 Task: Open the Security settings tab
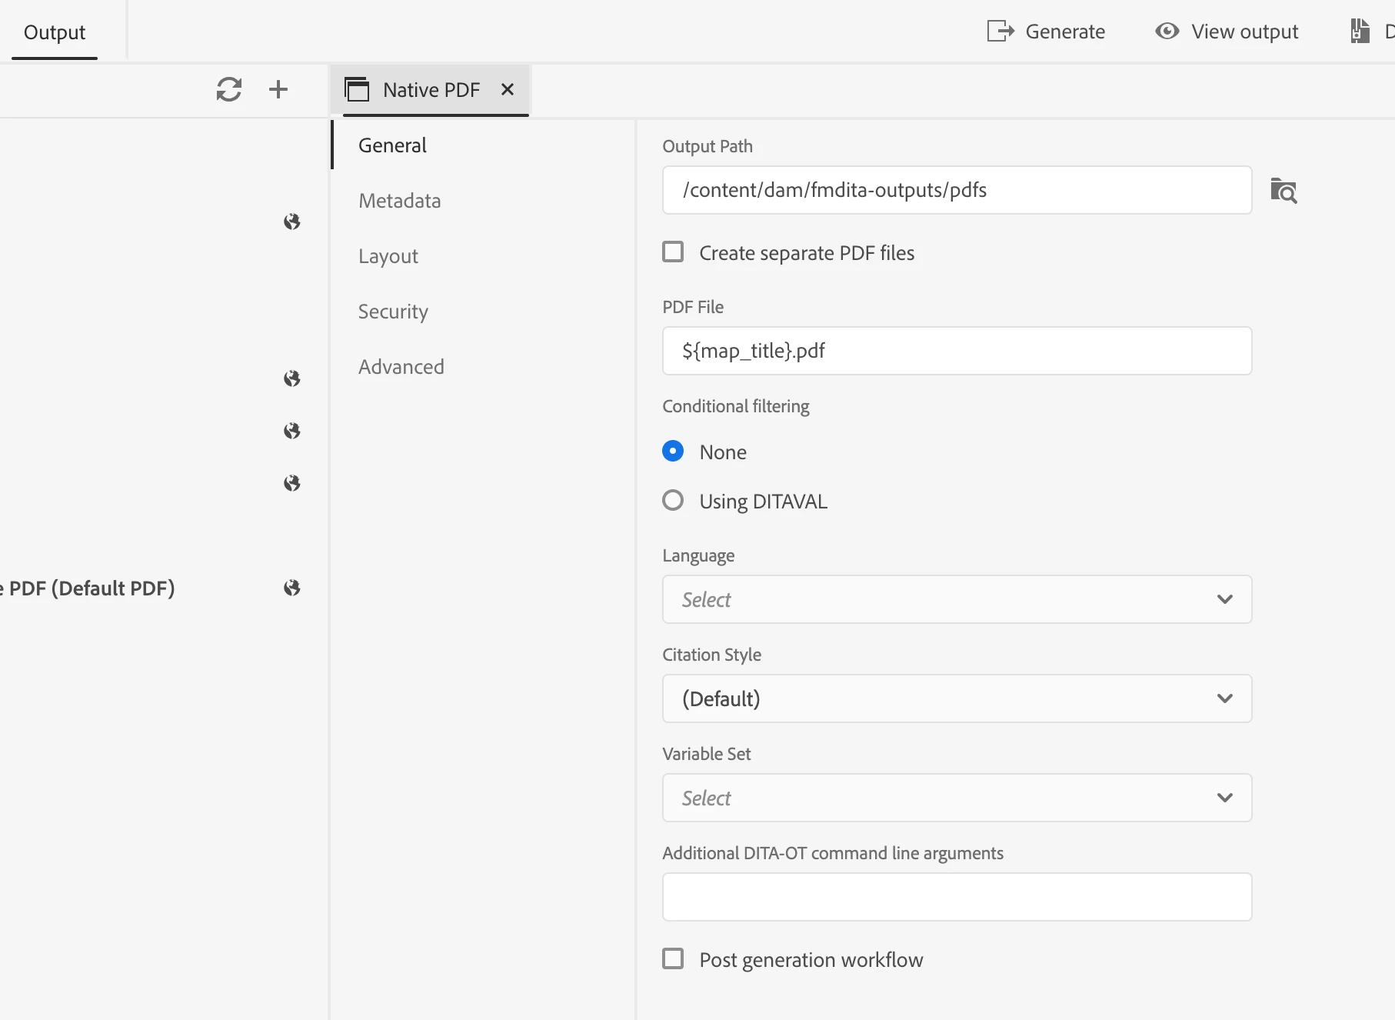coord(393,312)
